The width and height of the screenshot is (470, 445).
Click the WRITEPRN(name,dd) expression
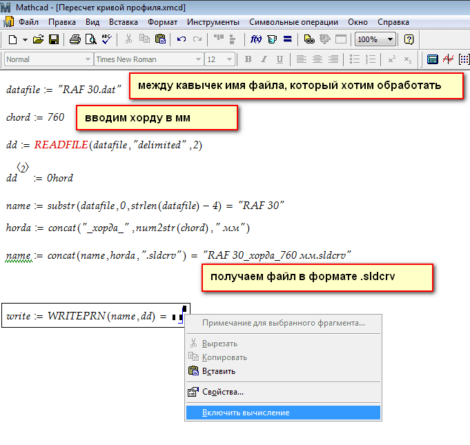[101, 316]
